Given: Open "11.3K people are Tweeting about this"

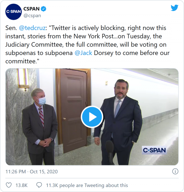Looking at the screenshot, I should [87, 185].
